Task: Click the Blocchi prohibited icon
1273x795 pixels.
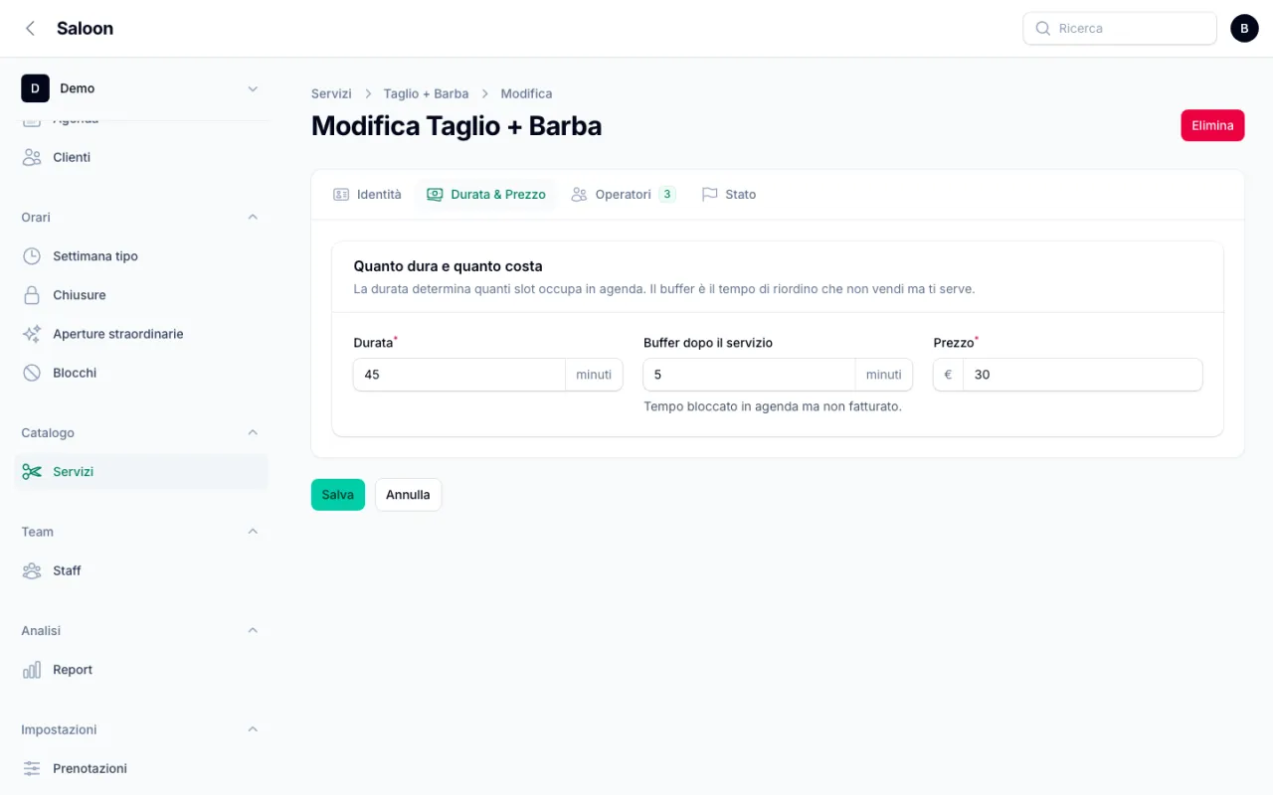Action: point(32,373)
